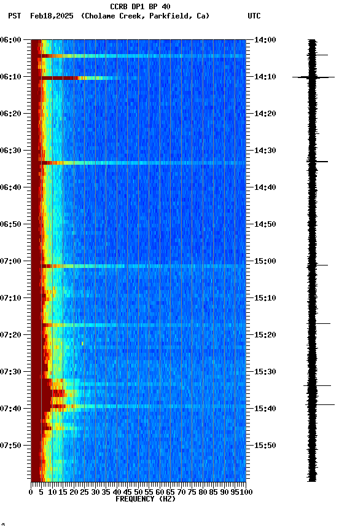
Task: Click the 'PST' timezone label
Action: [15, 16]
